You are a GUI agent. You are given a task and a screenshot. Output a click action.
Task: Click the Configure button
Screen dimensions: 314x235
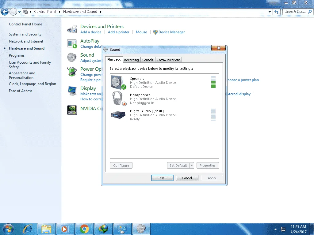pos(121,166)
